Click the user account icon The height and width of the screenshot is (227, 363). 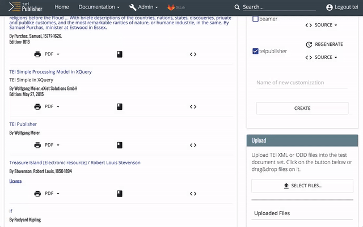(x=329, y=7)
